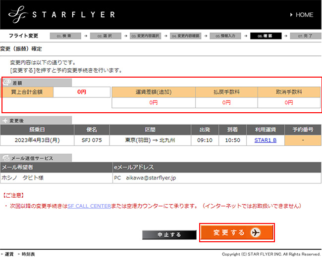Click the airplane icon beside 変更後
The width and height of the screenshot is (322, 265).
(x=5, y=120)
